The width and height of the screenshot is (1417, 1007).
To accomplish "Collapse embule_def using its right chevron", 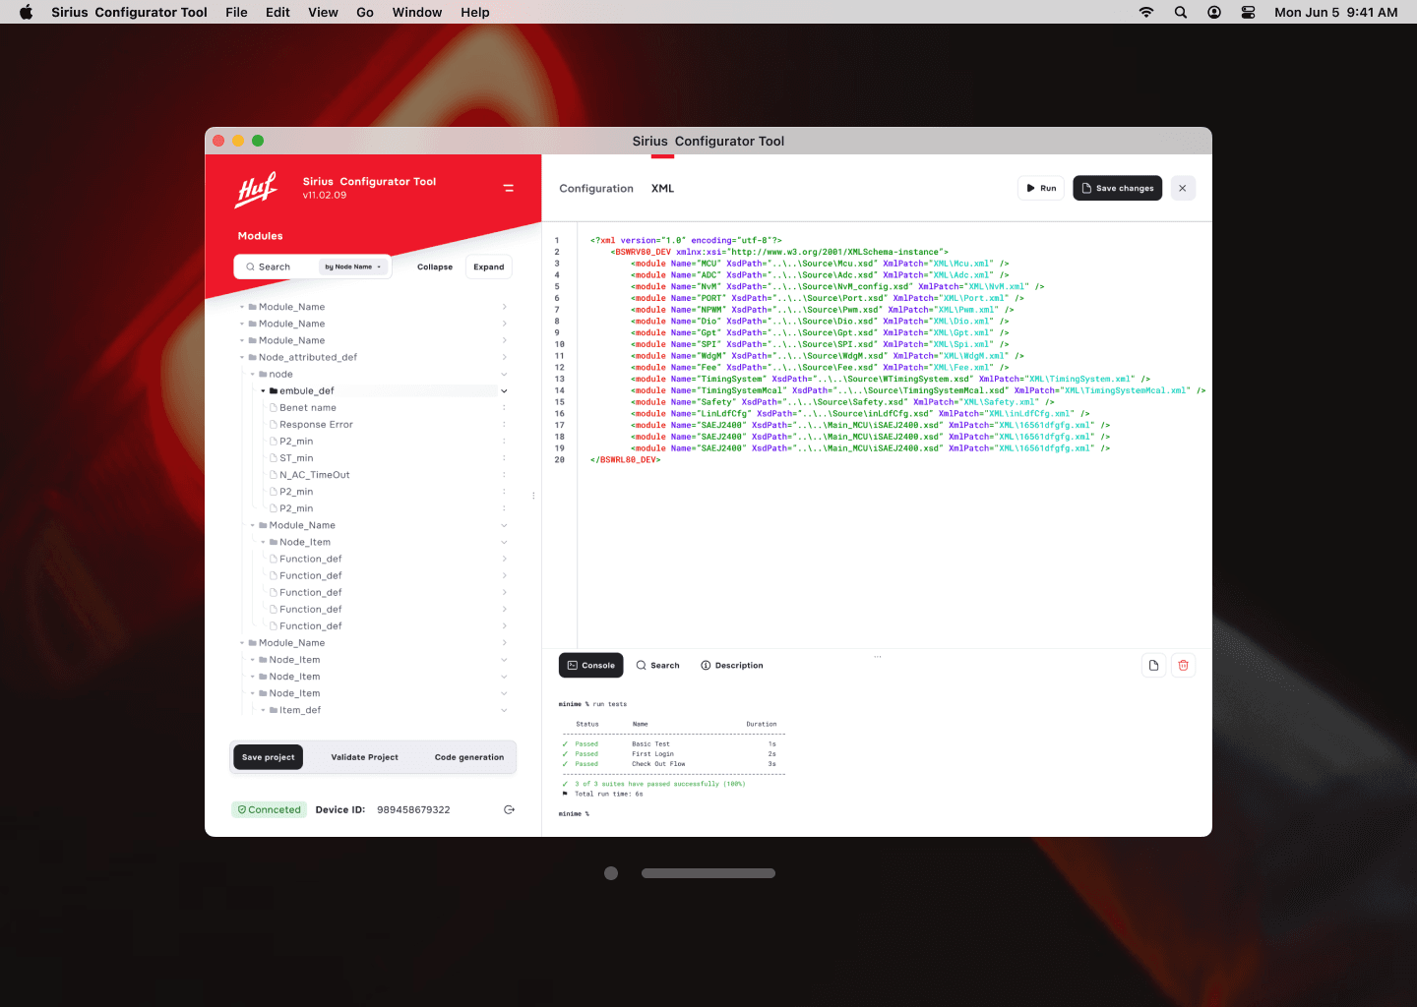I will pyautogui.click(x=504, y=391).
